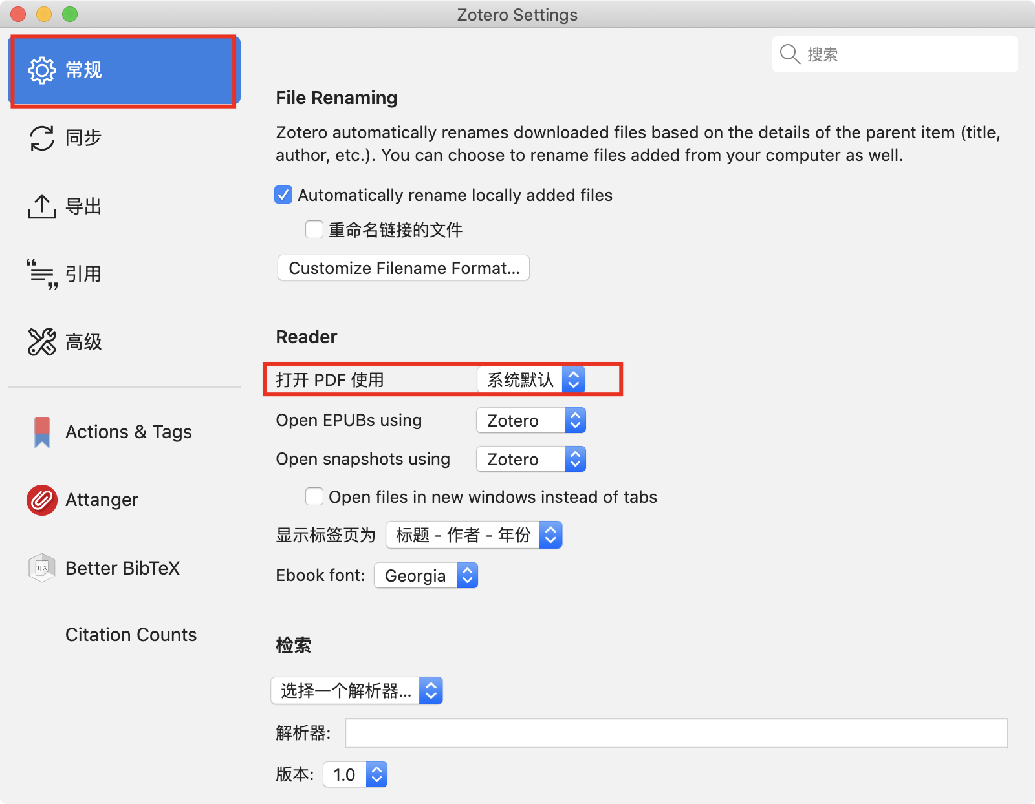
Task: Expand the 打开 PDF 使用 dropdown
Action: 531,380
